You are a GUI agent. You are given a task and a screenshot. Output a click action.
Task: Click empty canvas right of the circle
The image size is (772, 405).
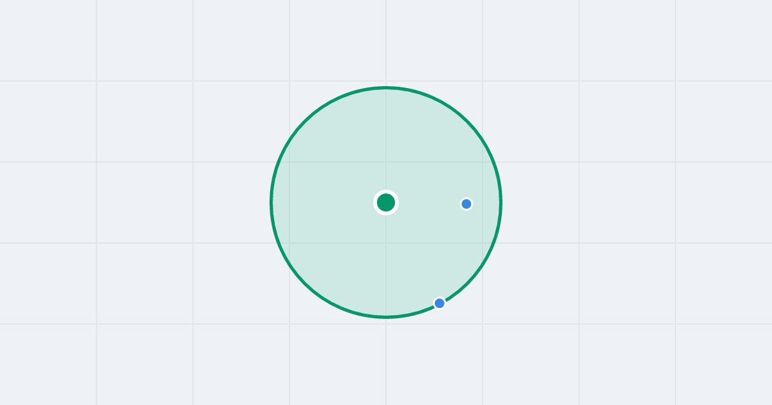(637, 203)
